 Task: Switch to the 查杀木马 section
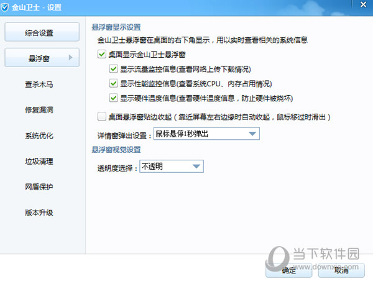(x=39, y=84)
